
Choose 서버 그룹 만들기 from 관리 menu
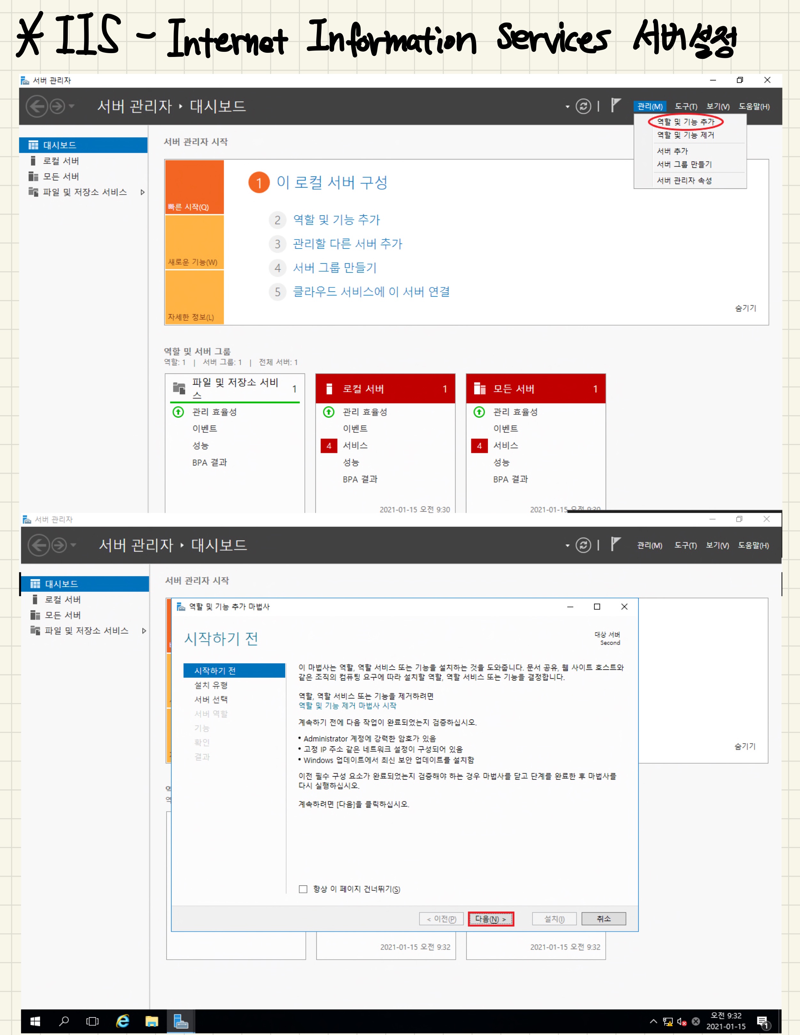click(x=684, y=164)
